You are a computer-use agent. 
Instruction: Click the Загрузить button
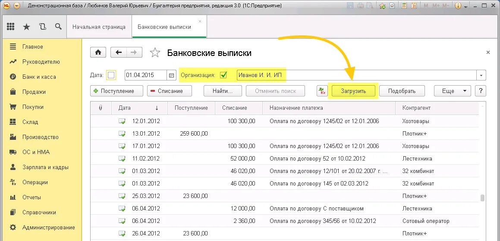(x=353, y=91)
